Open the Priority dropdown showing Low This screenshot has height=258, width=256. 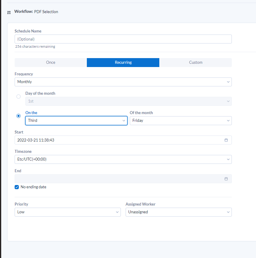[x=67, y=212]
